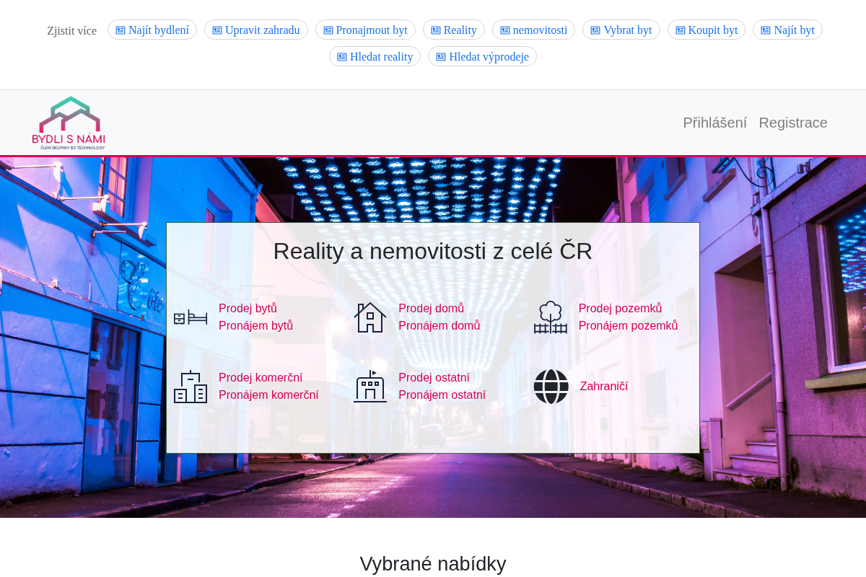The height and width of the screenshot is (577, 866).
Task: Choose the Koupit byt chip
Action: click(707, 30)
